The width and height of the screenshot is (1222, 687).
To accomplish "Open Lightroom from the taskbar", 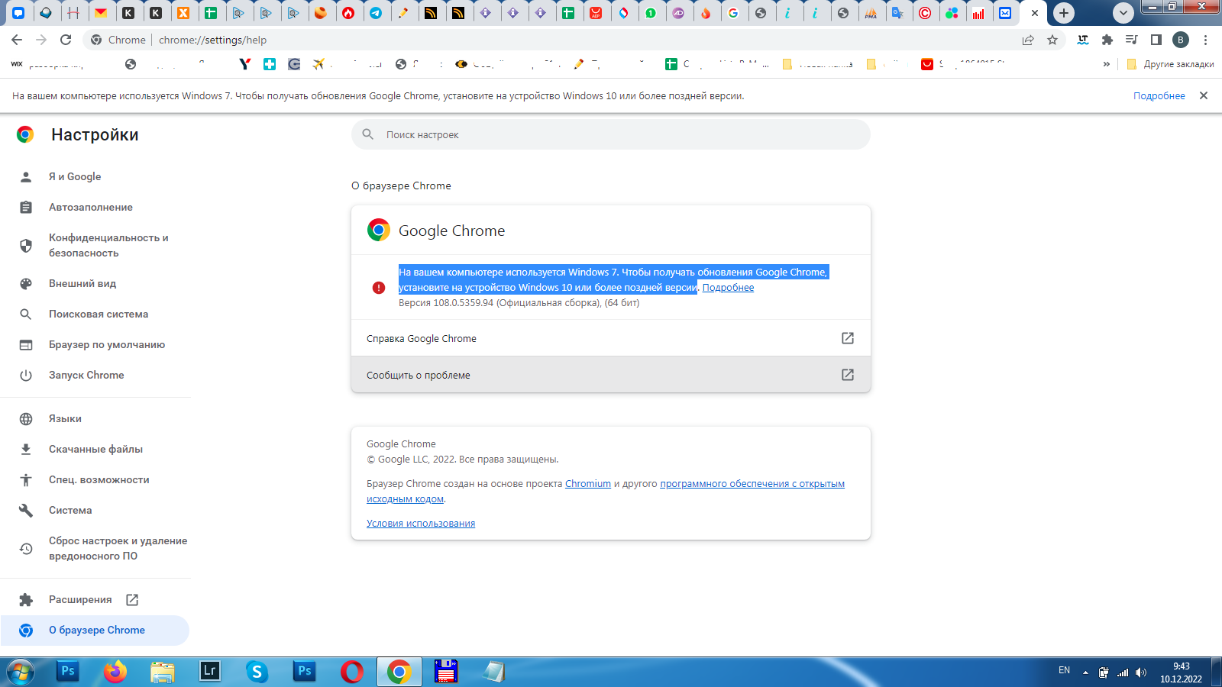I will click(x=210, y=672).
